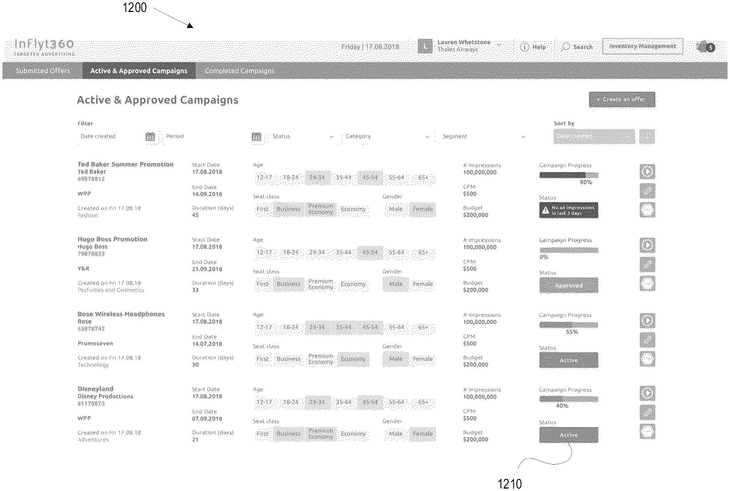730x491 pixels.
Task: Click the Create an offer button
Action: tap(622, 100)
